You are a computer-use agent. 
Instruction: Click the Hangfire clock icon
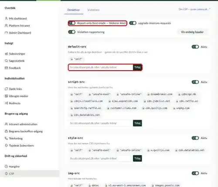(6, 167)
